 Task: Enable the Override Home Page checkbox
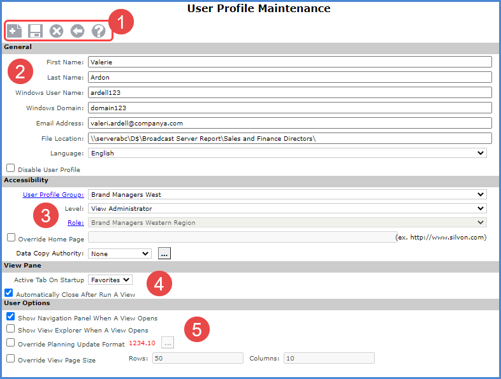coord(11,238)
